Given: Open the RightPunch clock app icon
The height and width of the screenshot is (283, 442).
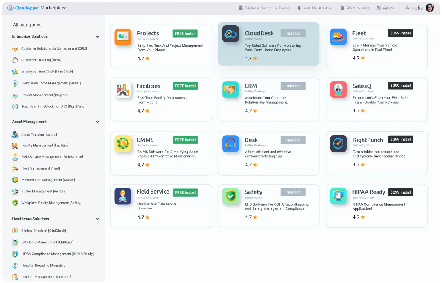Looking at the screenshot, I should pyautogui.click(x=338, y=144).
